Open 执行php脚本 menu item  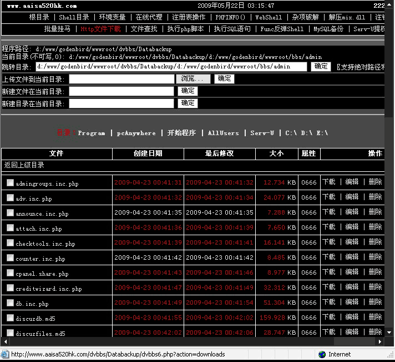pyautogui.click(x=185, y=29)
